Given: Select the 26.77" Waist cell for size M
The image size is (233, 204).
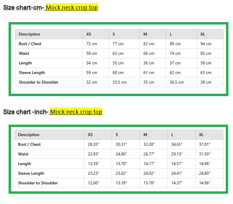Looking at the screenshot, I should (149, 154).
